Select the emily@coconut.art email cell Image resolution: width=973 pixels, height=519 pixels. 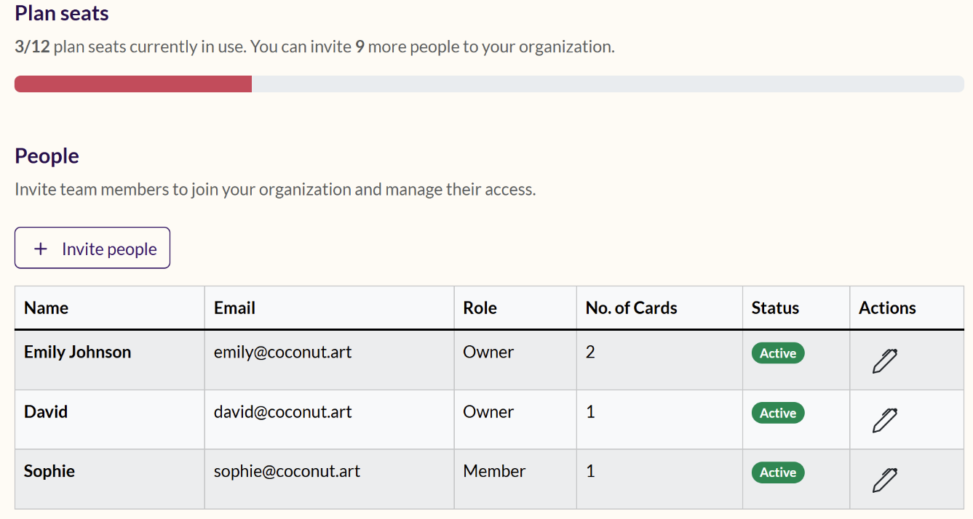coord(282,353)
